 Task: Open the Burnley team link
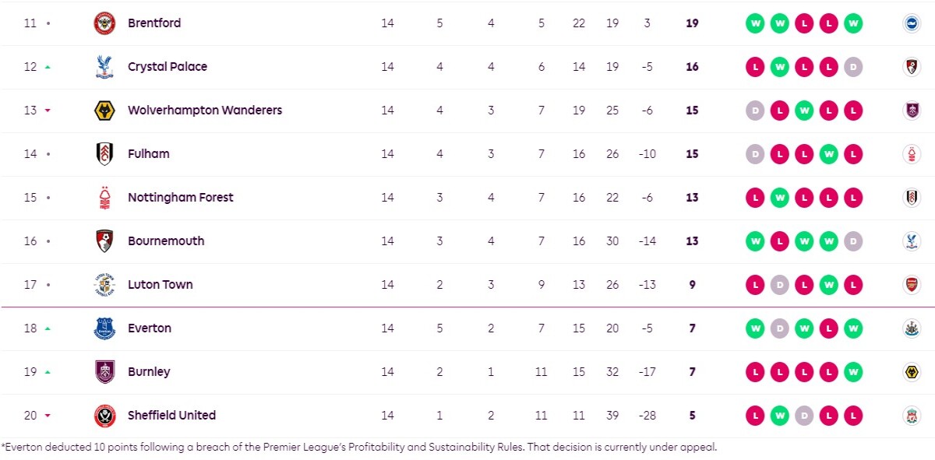149,372
